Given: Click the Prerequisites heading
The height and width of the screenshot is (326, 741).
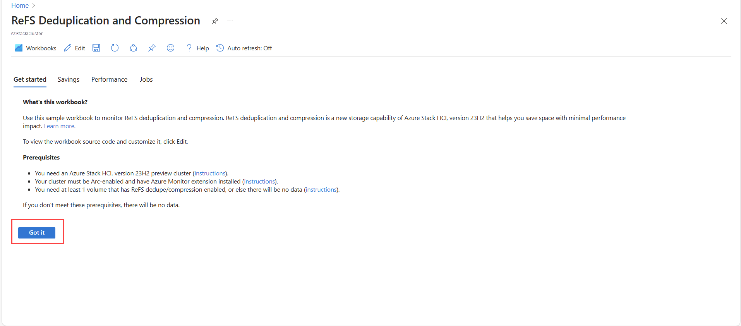Looking at the screenshot, I should 41,158.
